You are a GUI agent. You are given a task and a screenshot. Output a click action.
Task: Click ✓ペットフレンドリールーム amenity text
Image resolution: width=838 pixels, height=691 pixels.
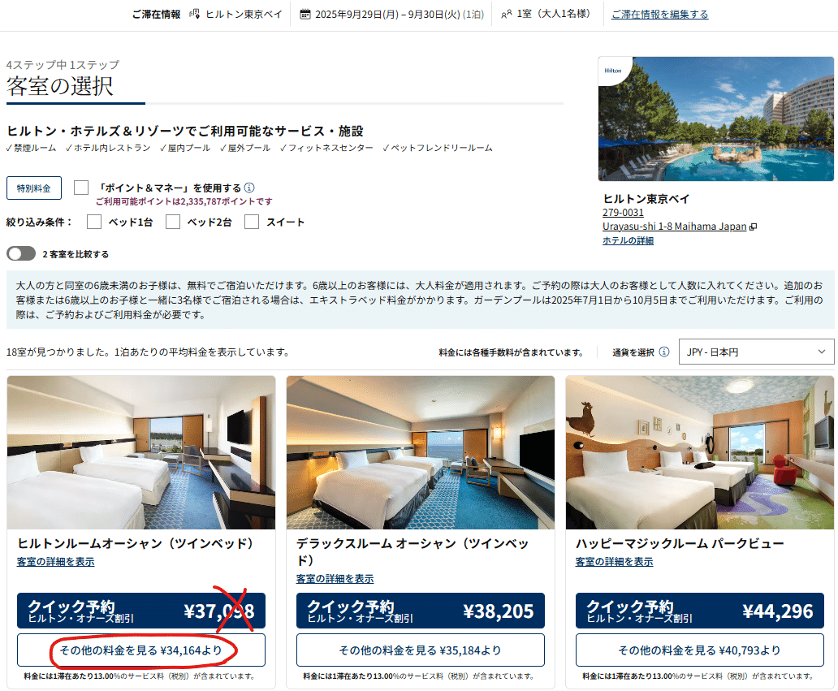437,148
